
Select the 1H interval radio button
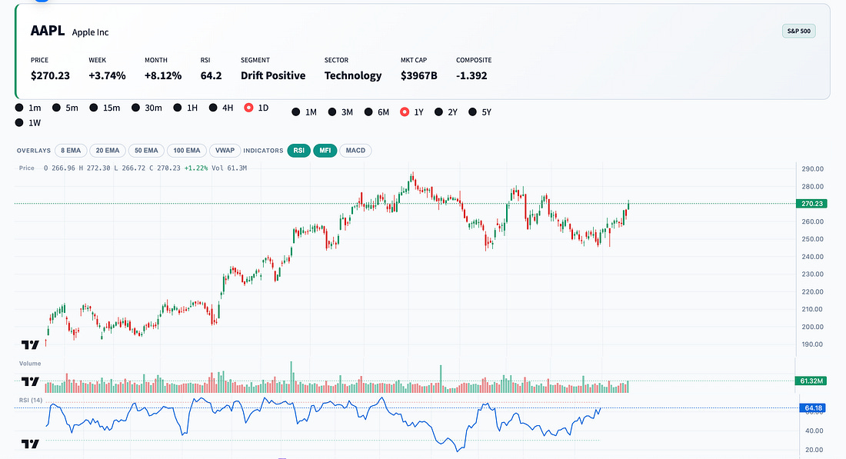coord(178,108)
